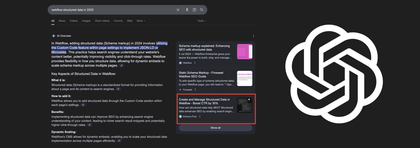
Task: Switch to the Short videos tab
Action: click(102, 21)
